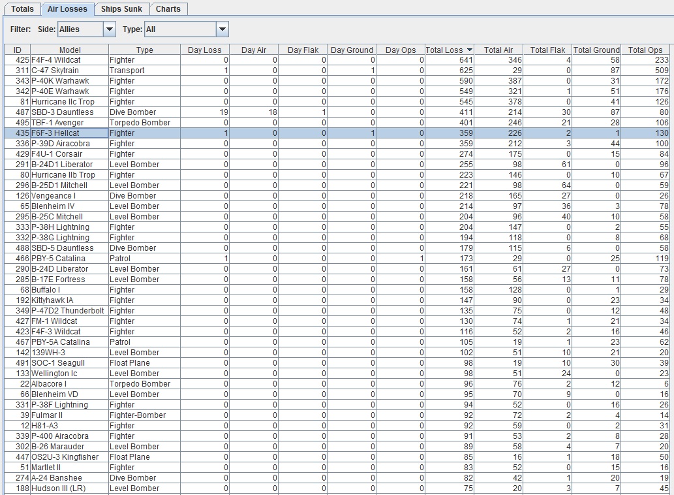Viewport: 674px width, 495px height.
Task: Sort by the Type column header
Action: click(144, 50)
